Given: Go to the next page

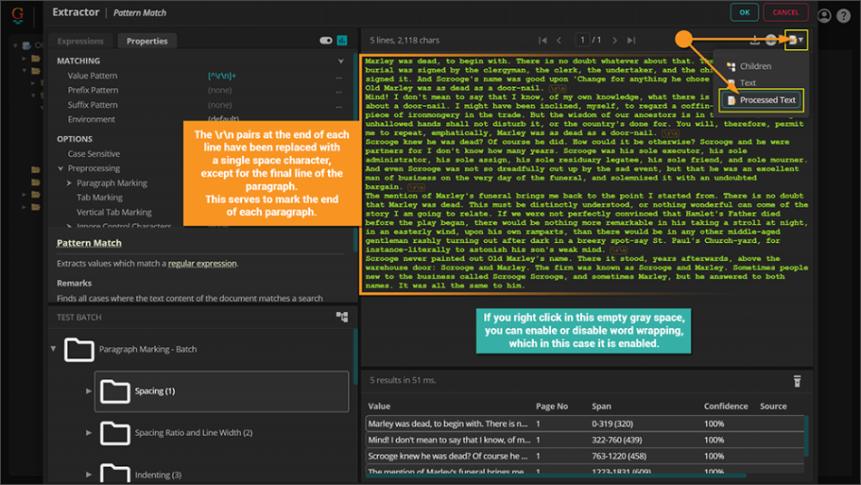Looking at the screenshot, I should tap(614, 40).
